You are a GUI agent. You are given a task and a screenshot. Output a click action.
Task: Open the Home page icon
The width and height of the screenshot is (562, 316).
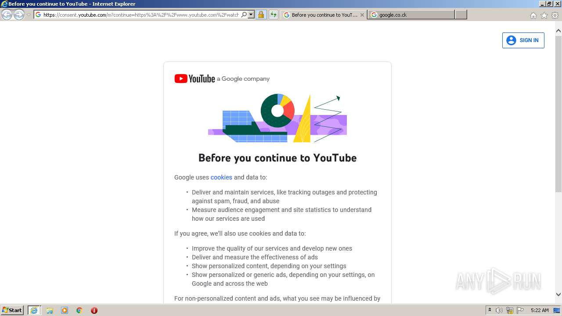pyautogui.click(x=533, y=15)
